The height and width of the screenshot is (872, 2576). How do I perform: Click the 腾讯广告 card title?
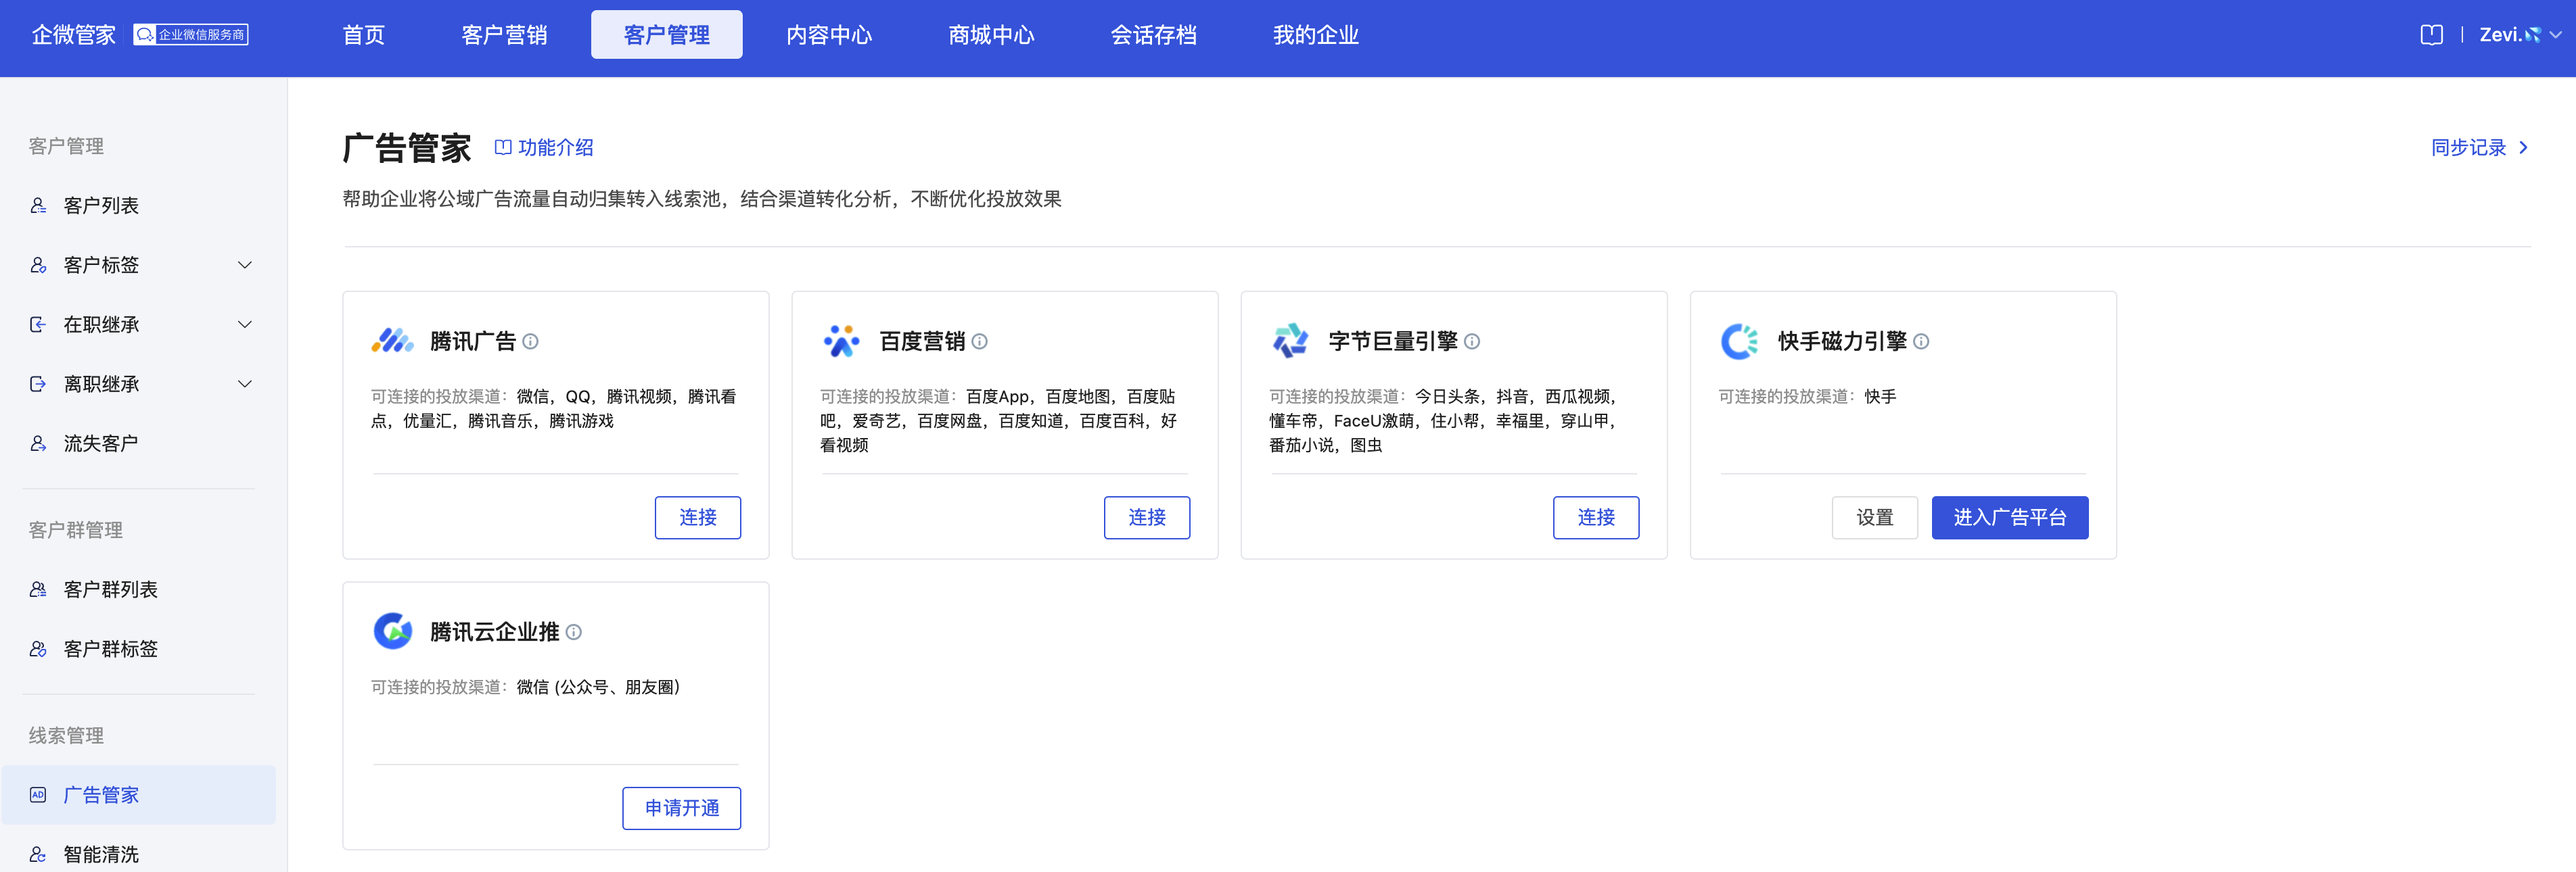pos(473,341)
